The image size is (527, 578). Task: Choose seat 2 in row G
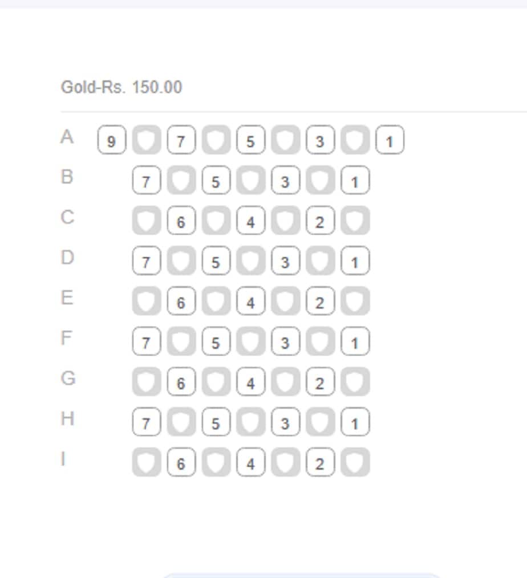tap(320, 381)
